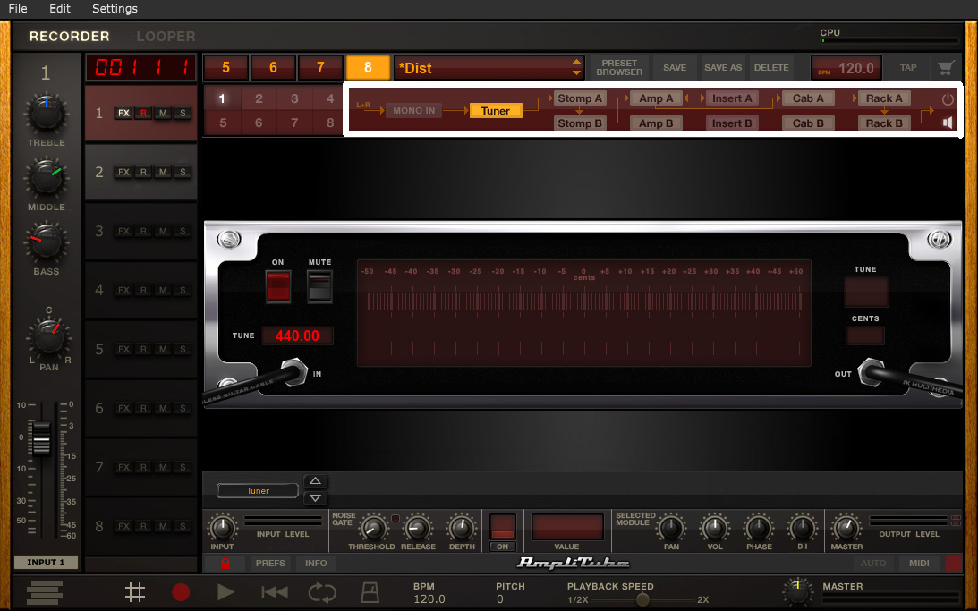Open the shopping cart store icon

(x=946, y=67)
